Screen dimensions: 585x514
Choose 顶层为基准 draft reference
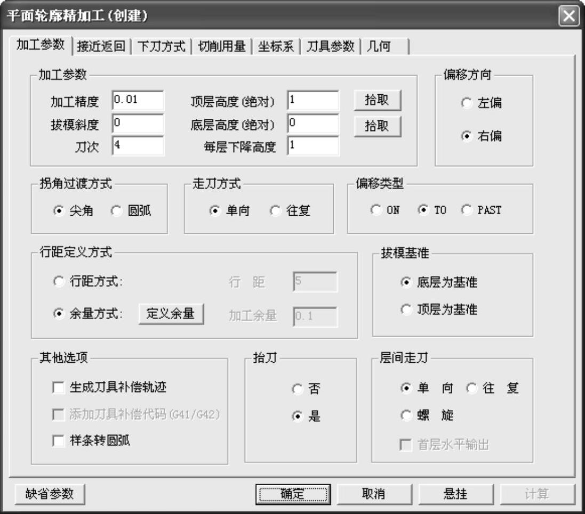[x=407, y=309]
